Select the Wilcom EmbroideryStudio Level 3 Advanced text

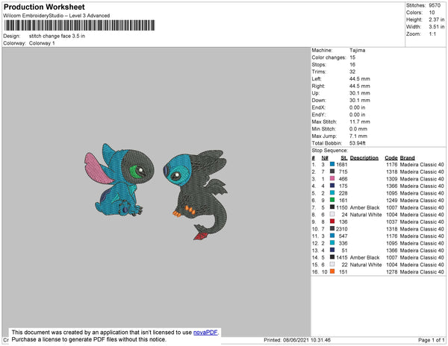[x=57, y=16]
